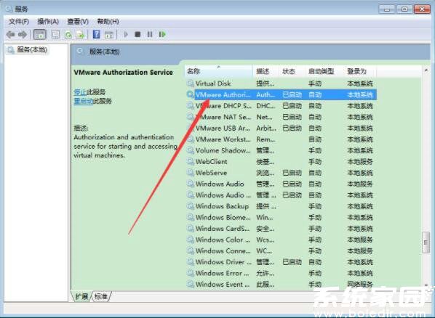
Task: Sort by the 描述 column header
Action: point(266,71)
